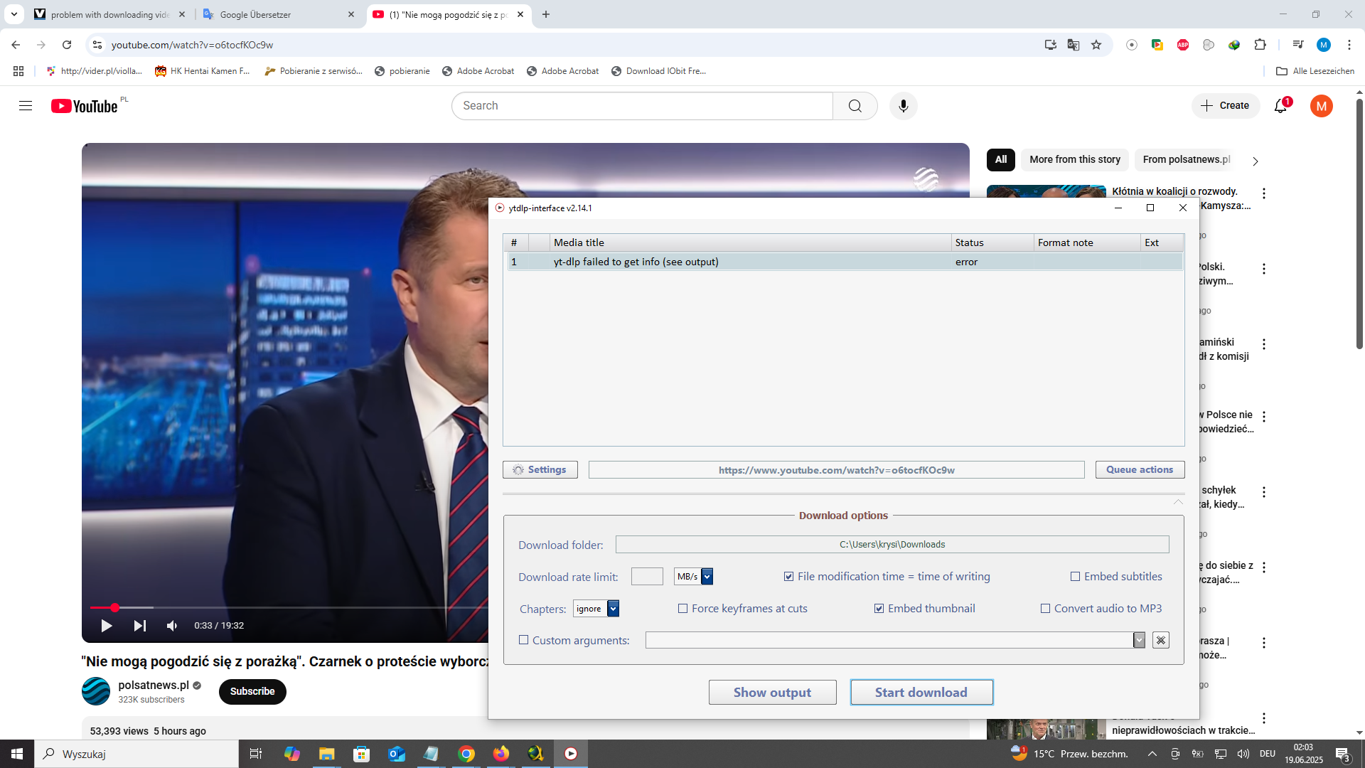The height and width of the screenshot is (768, 1365).
Task: Uncheck the Embed thumbnail checkbox
Action: pos(879,609)
